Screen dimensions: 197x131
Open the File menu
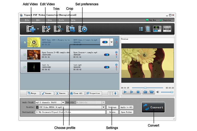(27, 20)
